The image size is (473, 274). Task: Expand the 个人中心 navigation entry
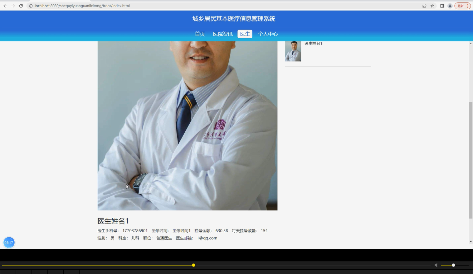(268, 34)
